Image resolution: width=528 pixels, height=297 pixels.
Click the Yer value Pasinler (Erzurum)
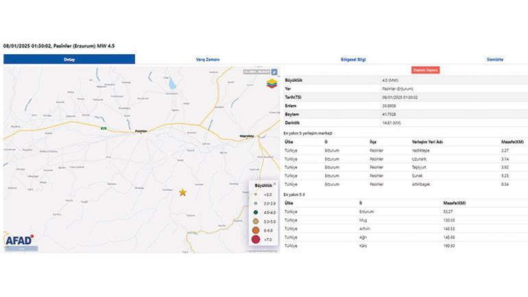pos(398,89)
